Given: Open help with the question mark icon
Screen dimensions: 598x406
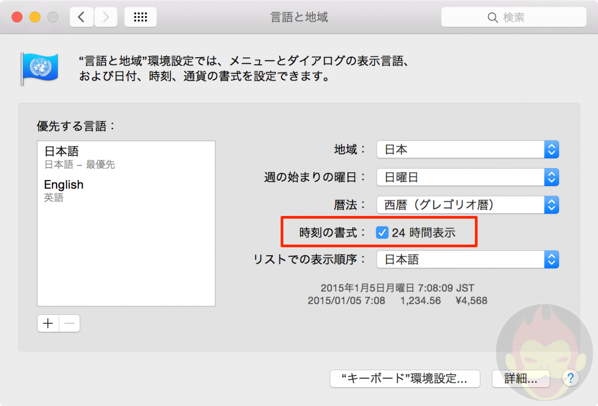Looking at the screenshot, I should click(570, 378).
